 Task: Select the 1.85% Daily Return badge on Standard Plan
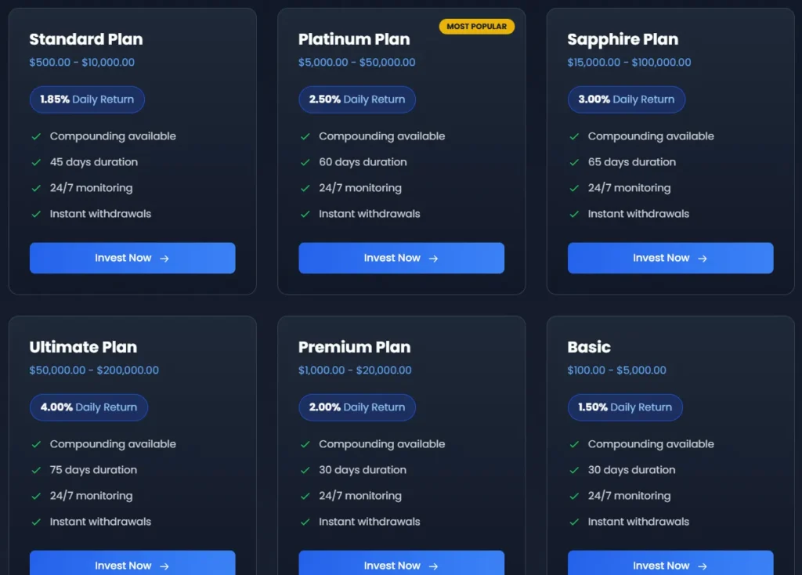86,99
